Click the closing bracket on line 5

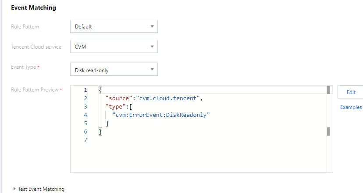[x=107, y=123]
